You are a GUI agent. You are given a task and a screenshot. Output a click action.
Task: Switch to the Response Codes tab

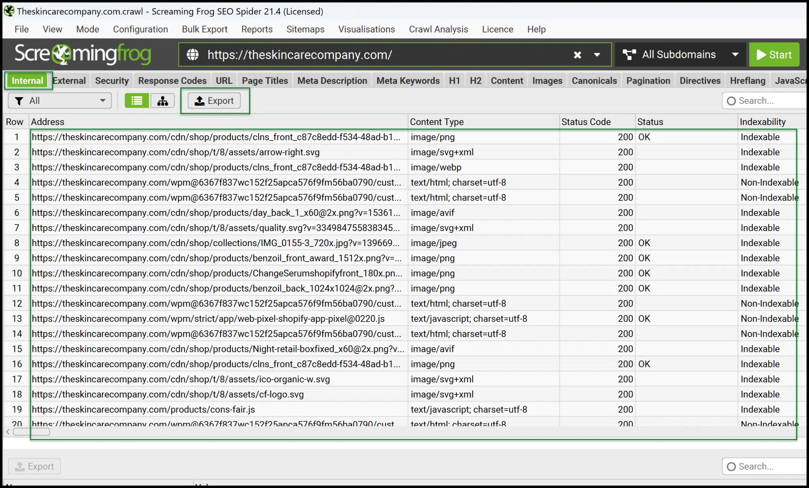[x=172, y=80]
